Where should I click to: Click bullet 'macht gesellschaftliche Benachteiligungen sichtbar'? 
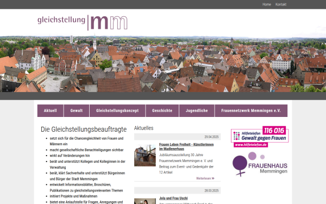(x=86, y=150)
